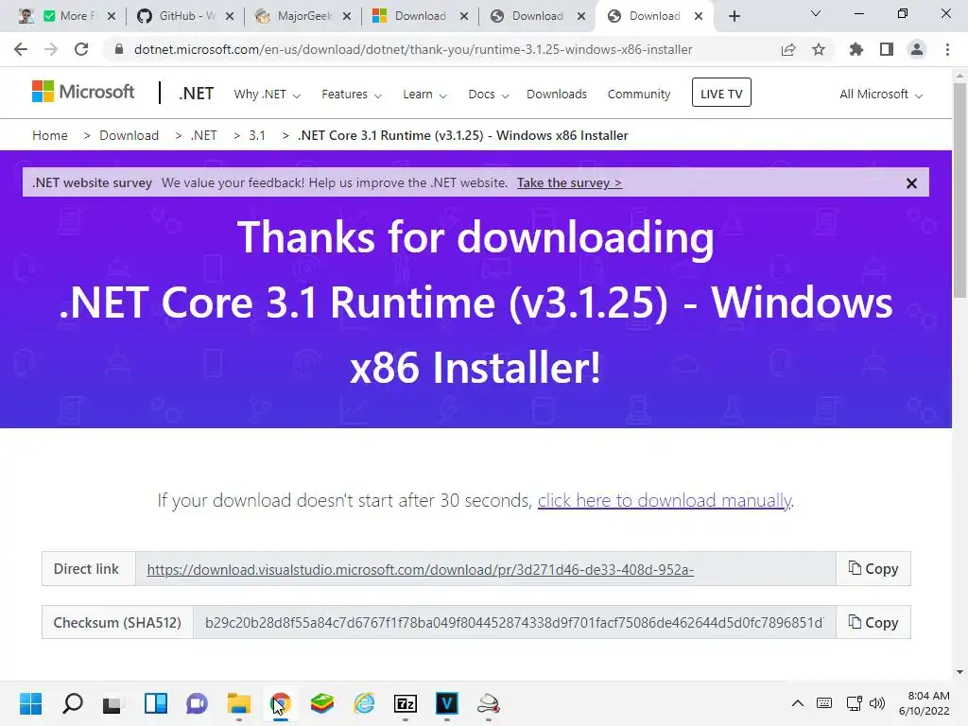Image resolution: width=968 pixels, height=726 pixels.
Task: Open the clock showing 8:04 AM
Action: [925, 703]
